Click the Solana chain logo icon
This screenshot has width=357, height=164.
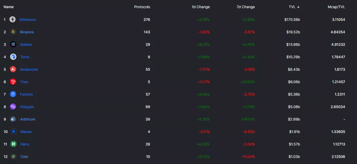(13, 45)
